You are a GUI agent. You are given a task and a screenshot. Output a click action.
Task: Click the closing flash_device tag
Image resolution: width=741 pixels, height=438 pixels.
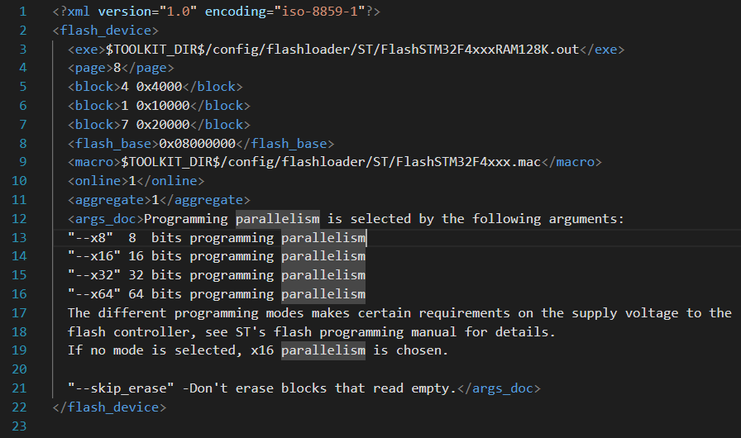[109, 407]
